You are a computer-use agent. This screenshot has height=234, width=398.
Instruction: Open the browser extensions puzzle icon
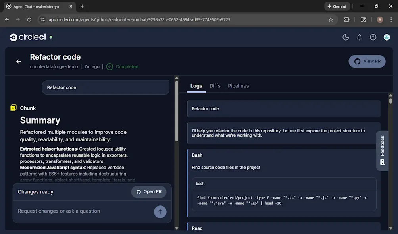click(x=346, y=19)
